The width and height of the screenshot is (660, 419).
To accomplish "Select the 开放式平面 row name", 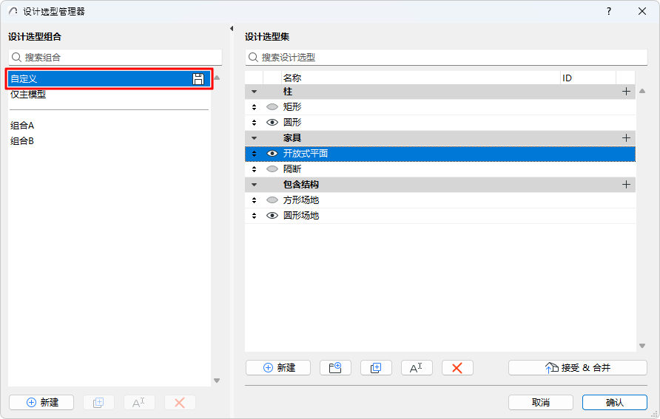I will pyautogui.click(x=306, y=154).
